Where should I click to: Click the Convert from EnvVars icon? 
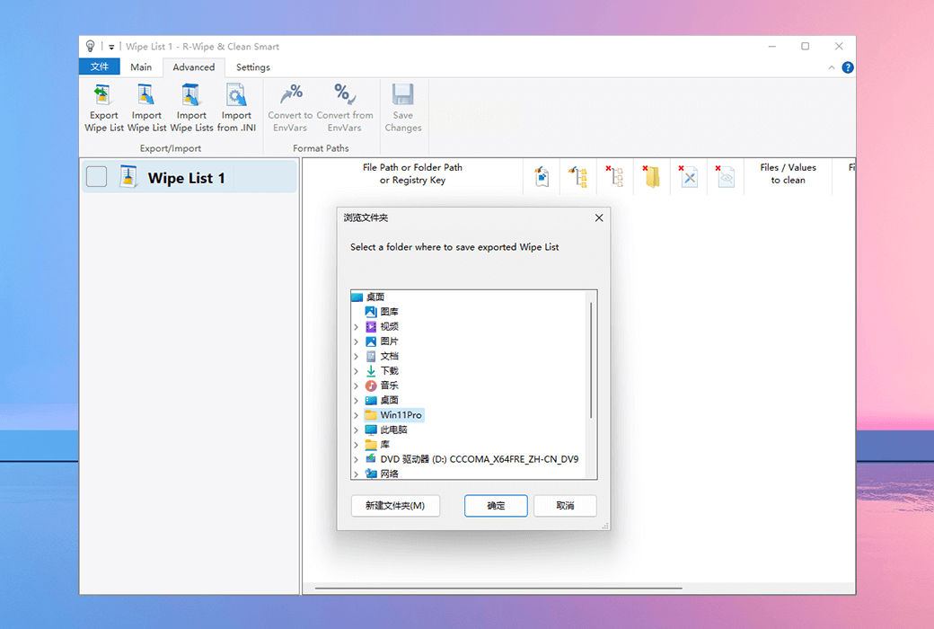[x=344, y=96]
